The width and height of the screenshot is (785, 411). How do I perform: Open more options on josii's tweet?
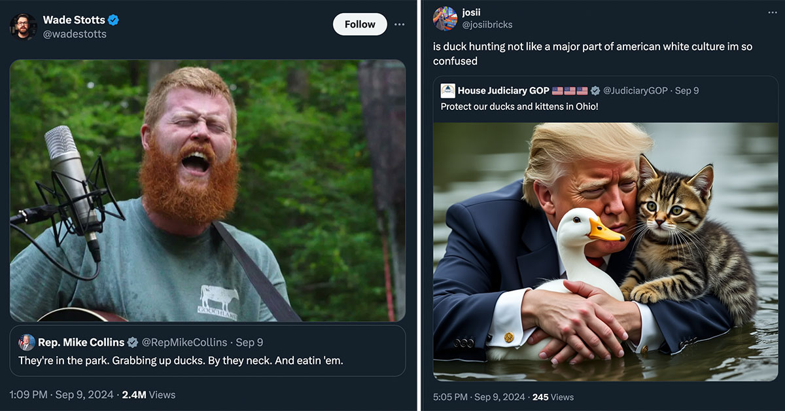[x=772, y=13]
